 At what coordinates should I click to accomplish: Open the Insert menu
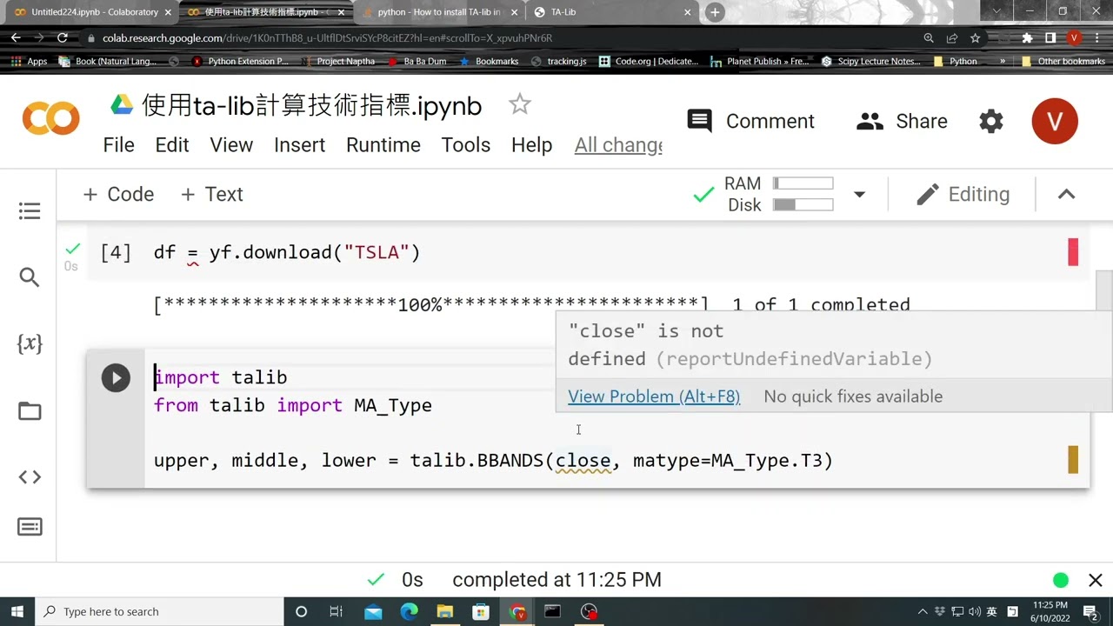299,145
